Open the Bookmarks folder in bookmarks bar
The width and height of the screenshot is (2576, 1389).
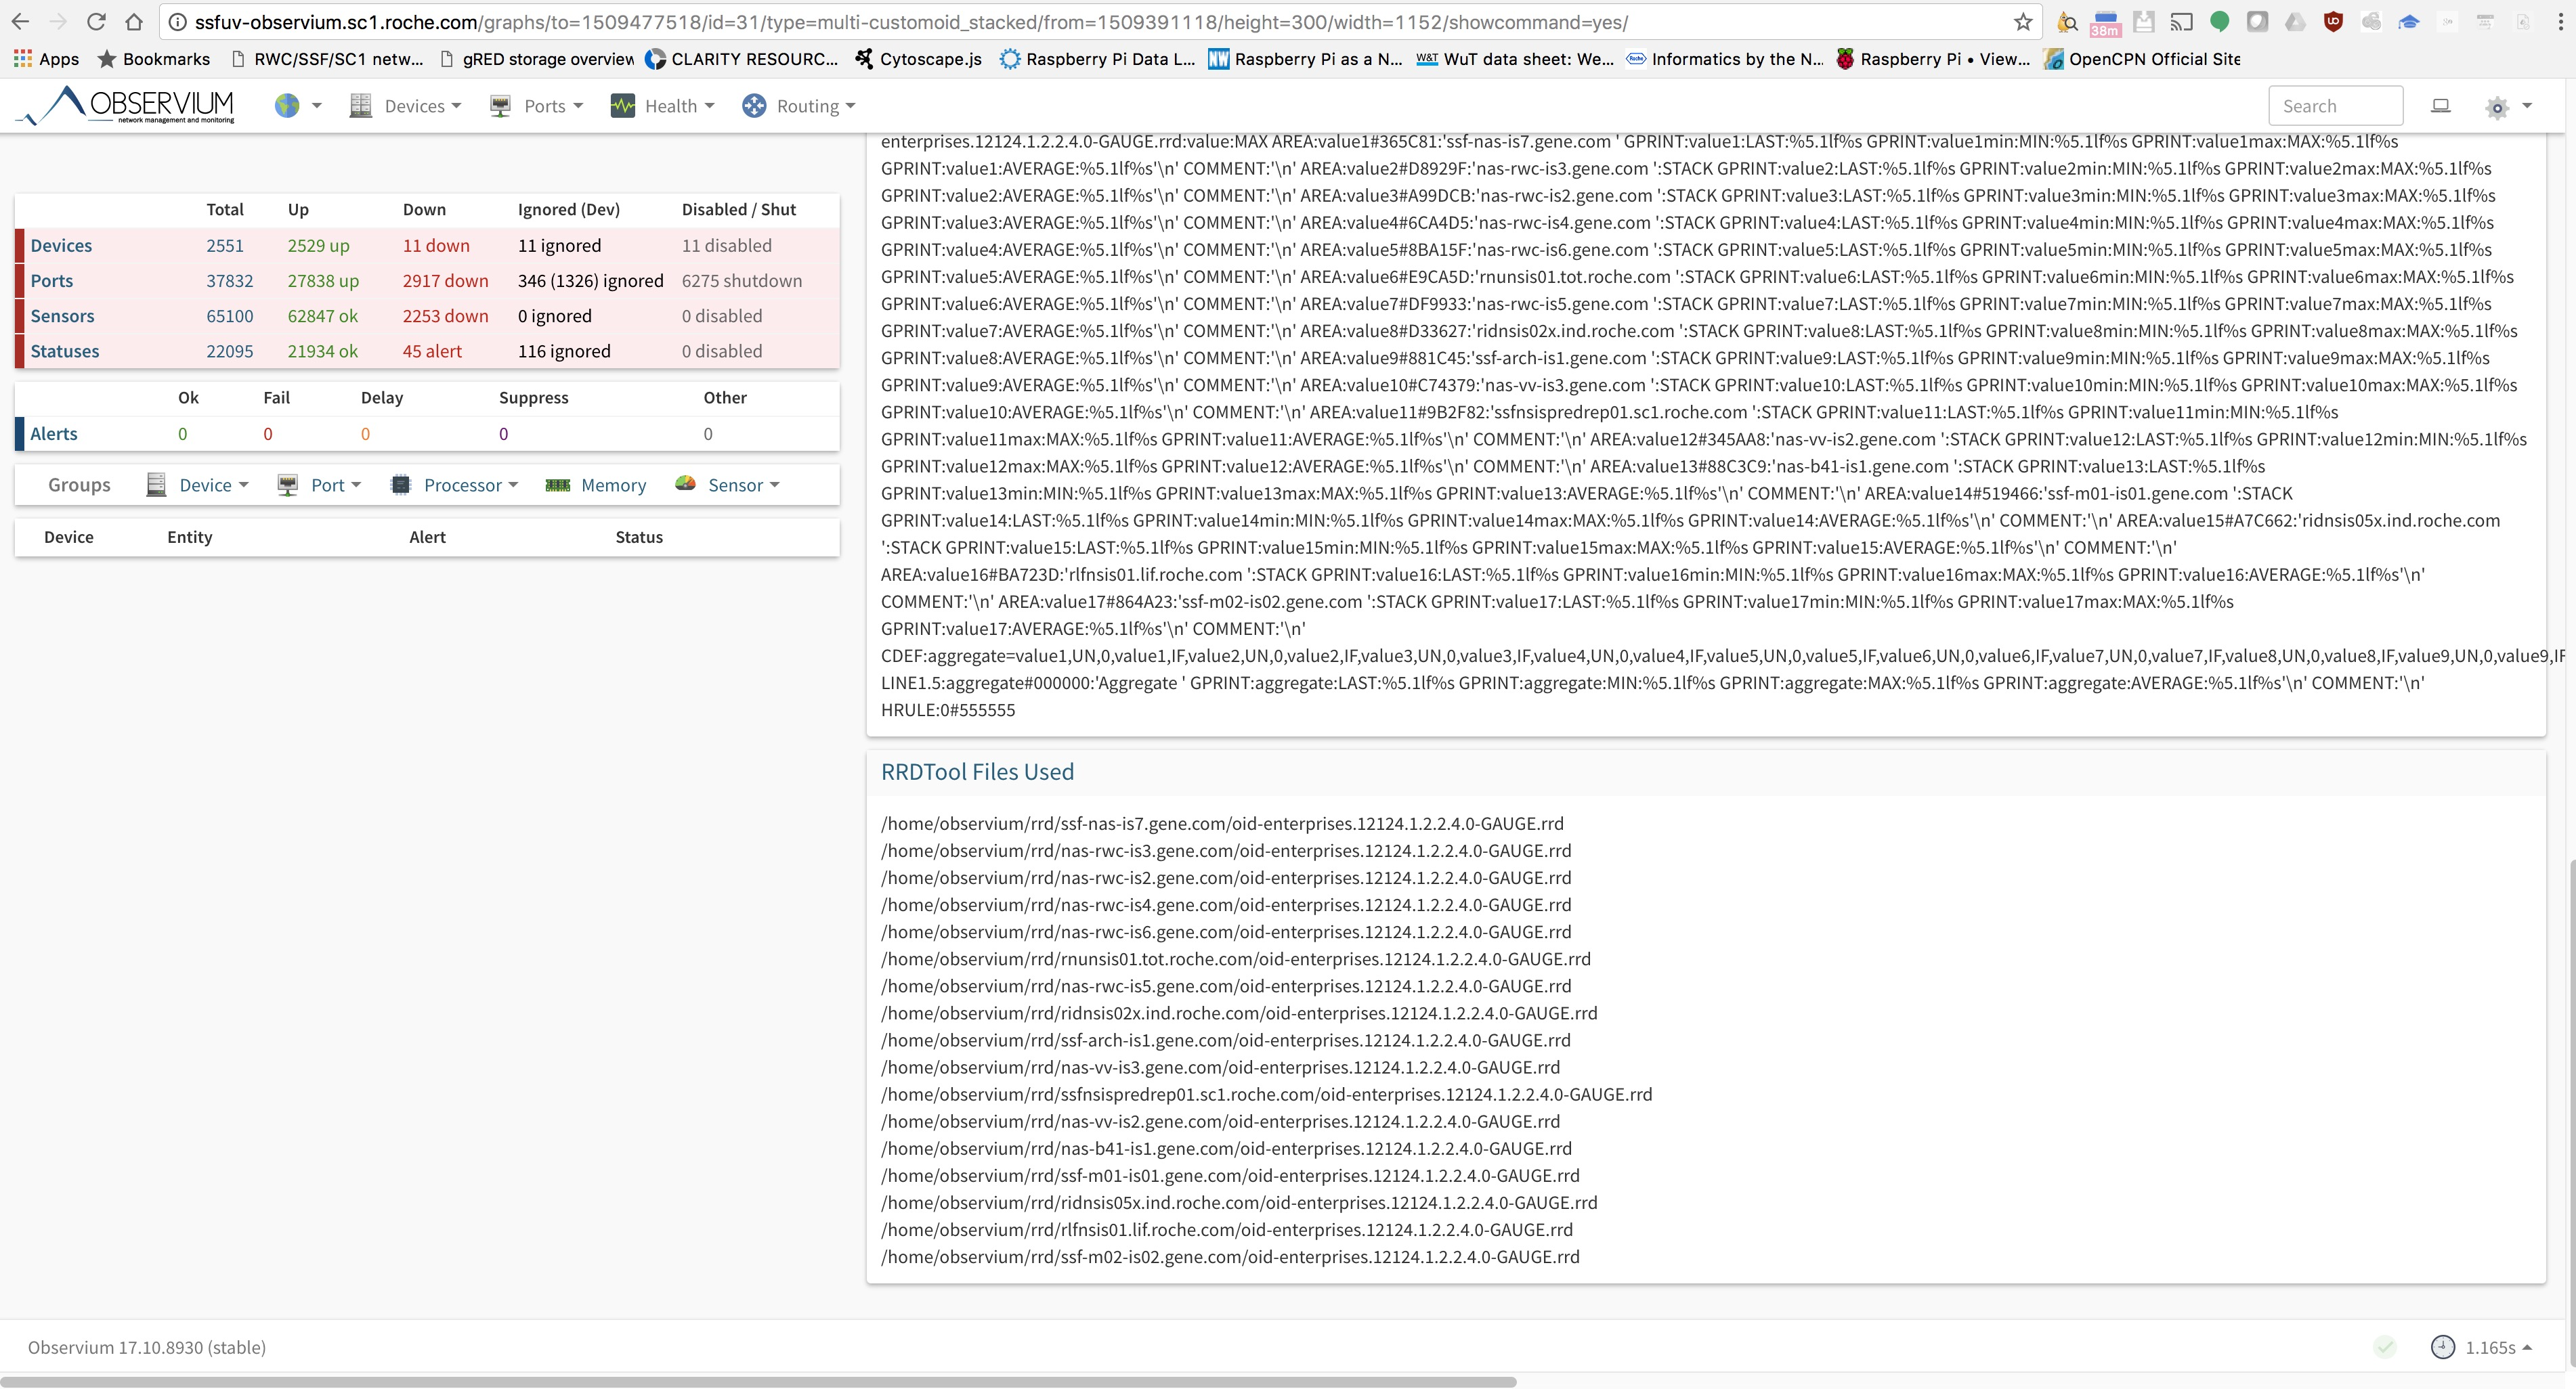point(154,59)
